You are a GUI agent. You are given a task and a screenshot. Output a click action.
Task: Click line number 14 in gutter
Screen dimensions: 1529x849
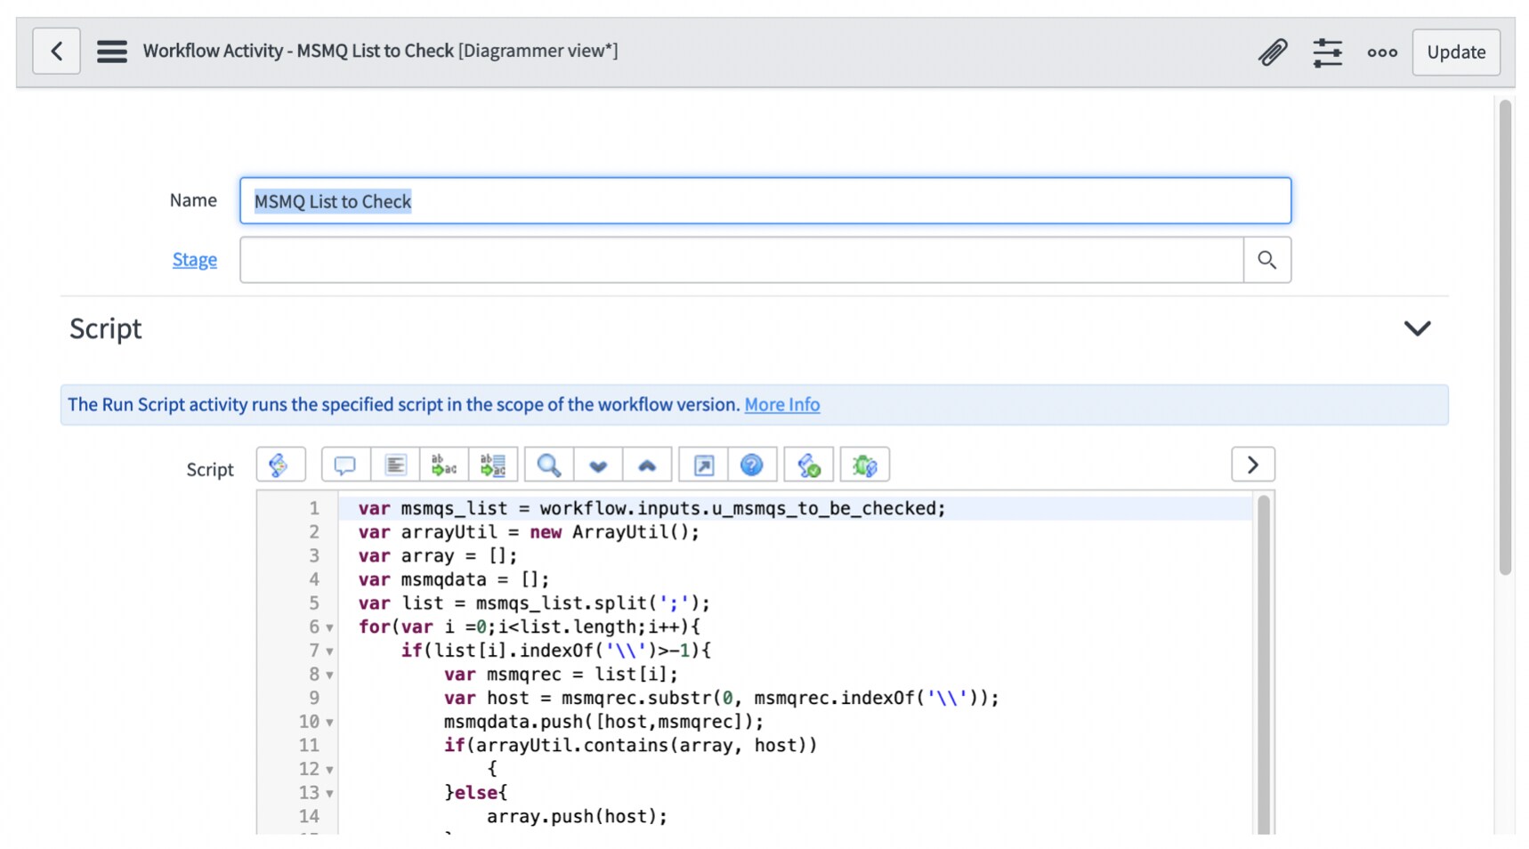click(309, 817)
